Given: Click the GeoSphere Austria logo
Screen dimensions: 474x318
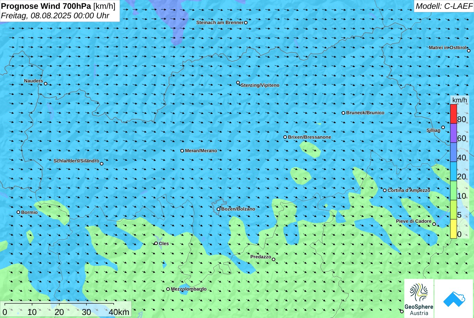Looking at the screenshot, I should (419, 299).
